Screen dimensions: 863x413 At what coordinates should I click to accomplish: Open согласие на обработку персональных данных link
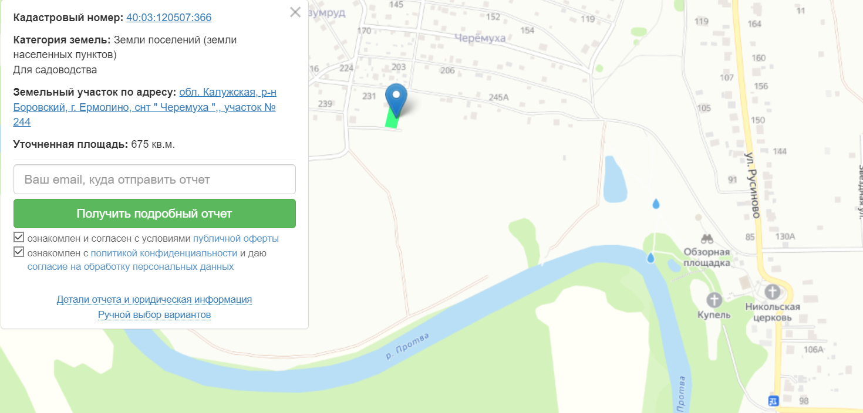tap(130, 267)
